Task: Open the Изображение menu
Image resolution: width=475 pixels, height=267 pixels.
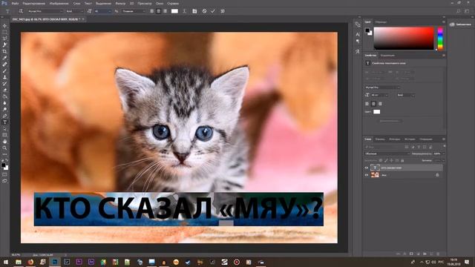Action: point(59,3)
